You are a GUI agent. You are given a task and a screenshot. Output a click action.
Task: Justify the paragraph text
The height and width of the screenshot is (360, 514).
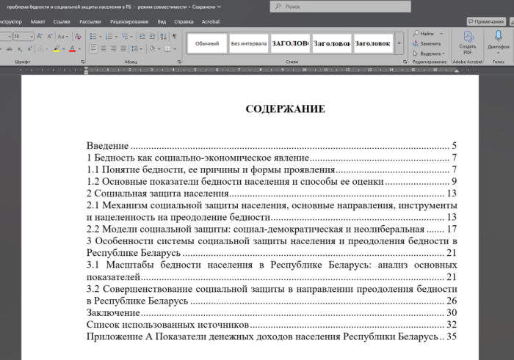pyautogui.click(x=123, y=49)
